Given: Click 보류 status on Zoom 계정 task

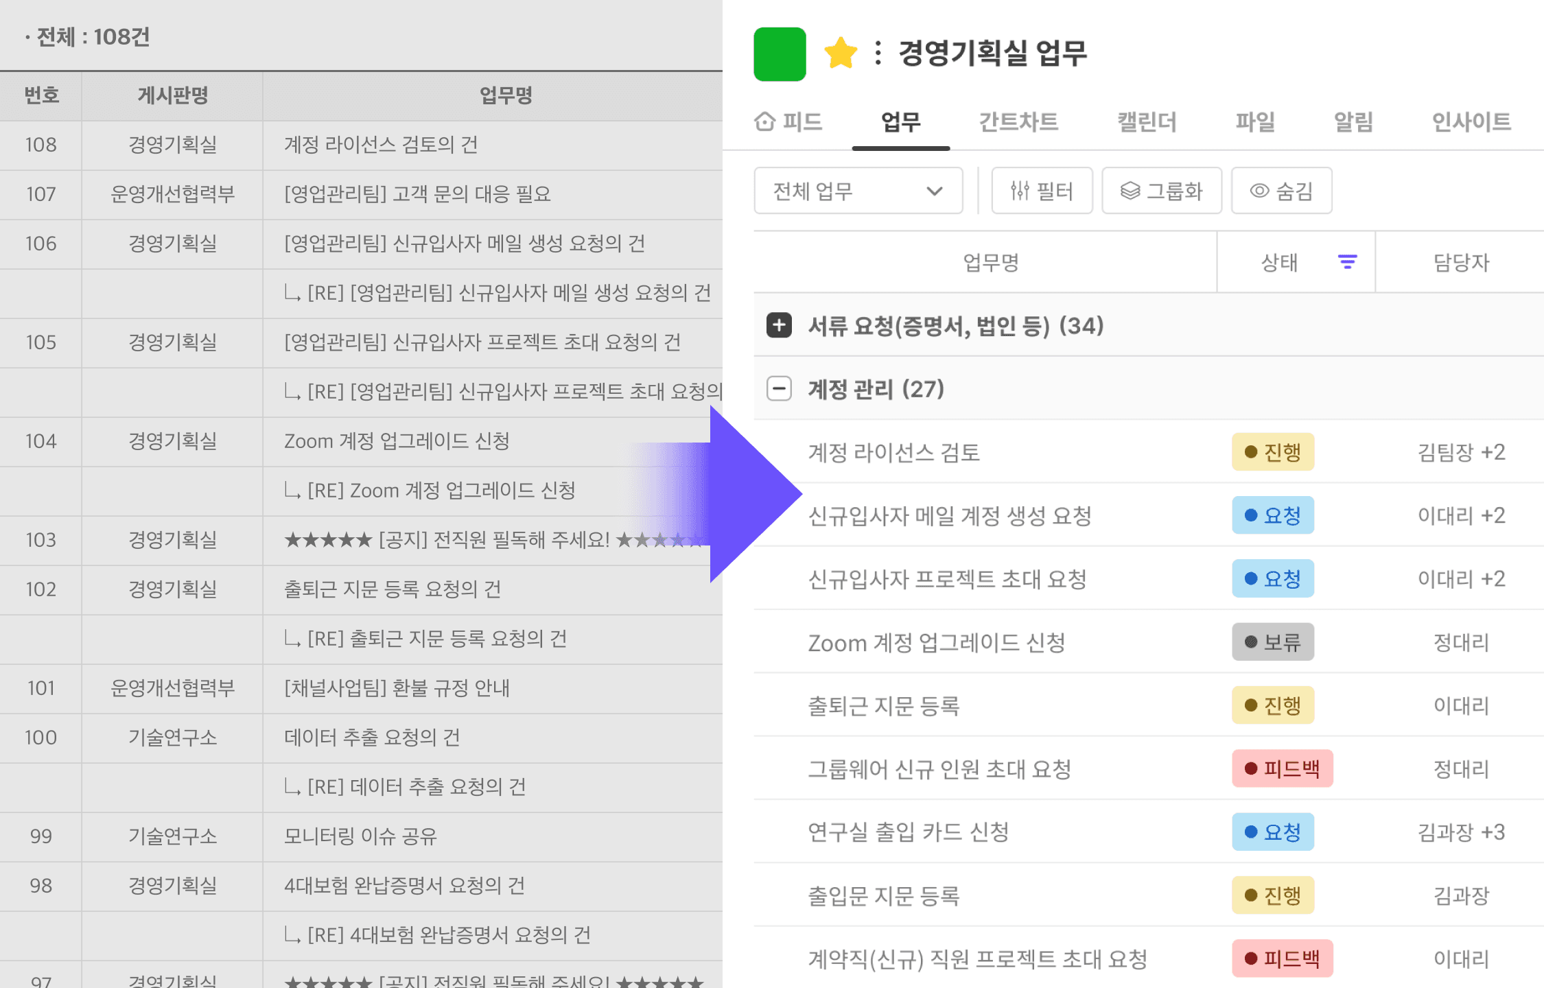Looking at the screenshot, I should 1272,642.
